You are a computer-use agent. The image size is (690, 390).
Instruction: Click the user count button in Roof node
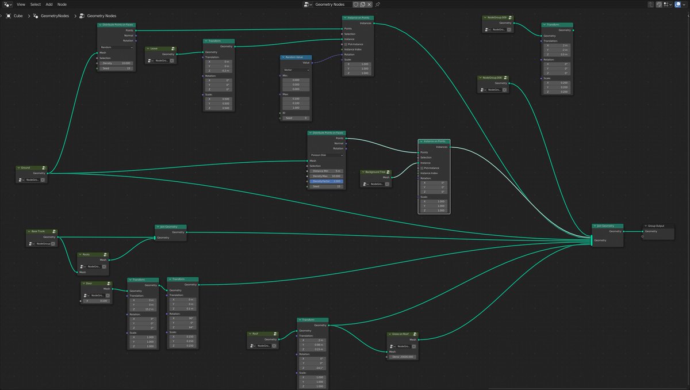(x=274, y=346)
